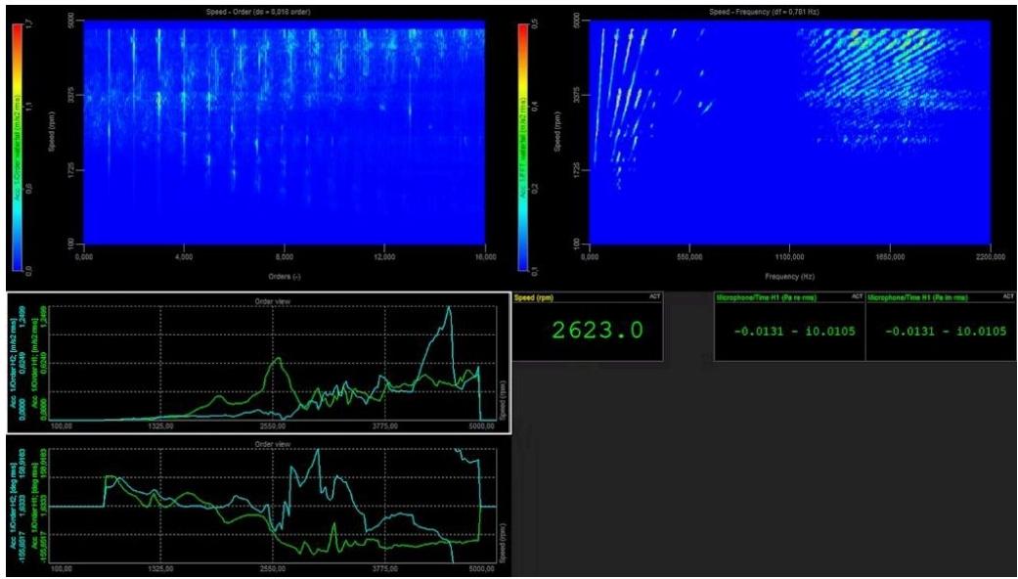Select the m/s2 Order view graph area
Screen dimensions: 1018x579
(273, 362)
